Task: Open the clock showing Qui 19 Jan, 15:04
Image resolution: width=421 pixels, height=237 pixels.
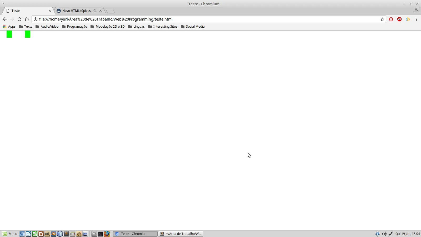Action: tap(408, 234)
